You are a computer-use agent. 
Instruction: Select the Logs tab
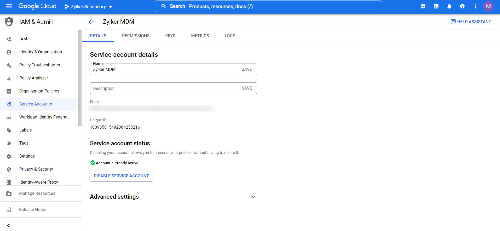(230, 36)
